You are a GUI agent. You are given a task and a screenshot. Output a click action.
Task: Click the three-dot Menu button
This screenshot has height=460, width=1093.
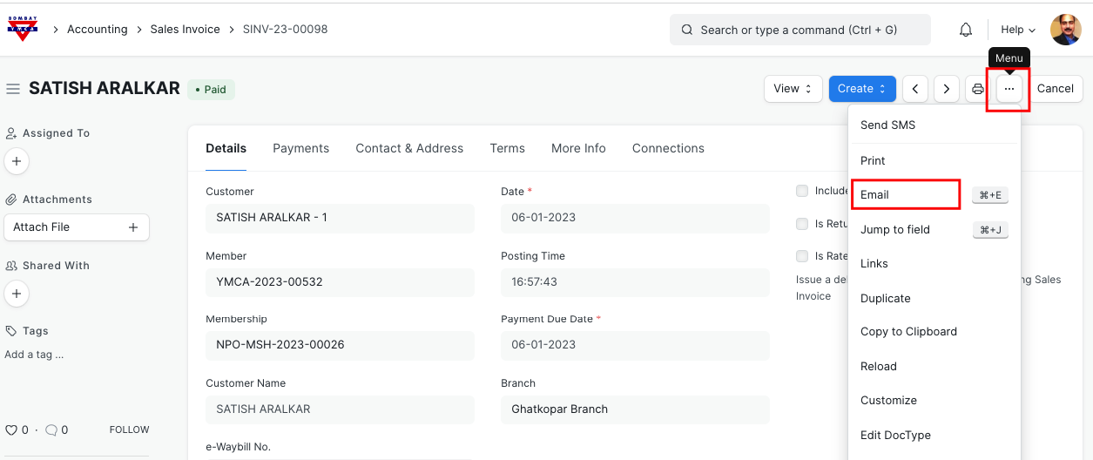tap(1009, 89)
